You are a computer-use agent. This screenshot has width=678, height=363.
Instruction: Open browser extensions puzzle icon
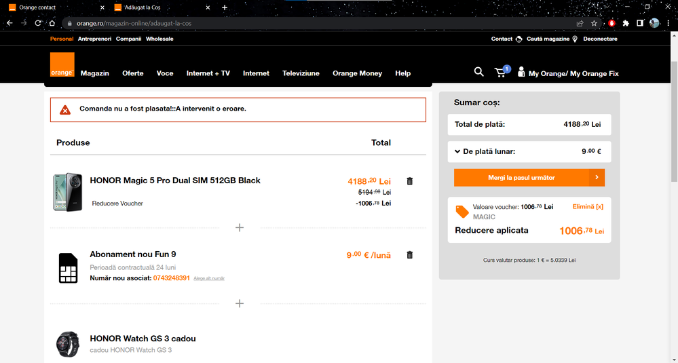[625, 23]
